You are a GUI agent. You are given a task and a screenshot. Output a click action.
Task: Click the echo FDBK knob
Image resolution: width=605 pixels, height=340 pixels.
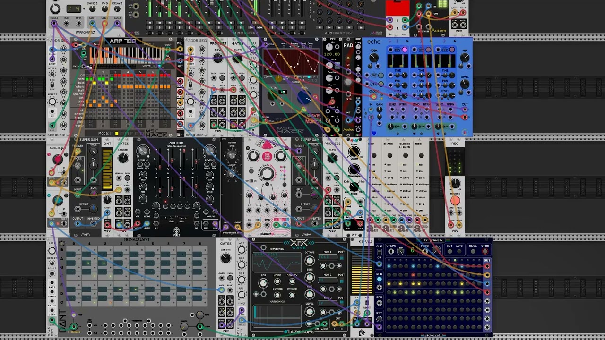tap(373, 58)
